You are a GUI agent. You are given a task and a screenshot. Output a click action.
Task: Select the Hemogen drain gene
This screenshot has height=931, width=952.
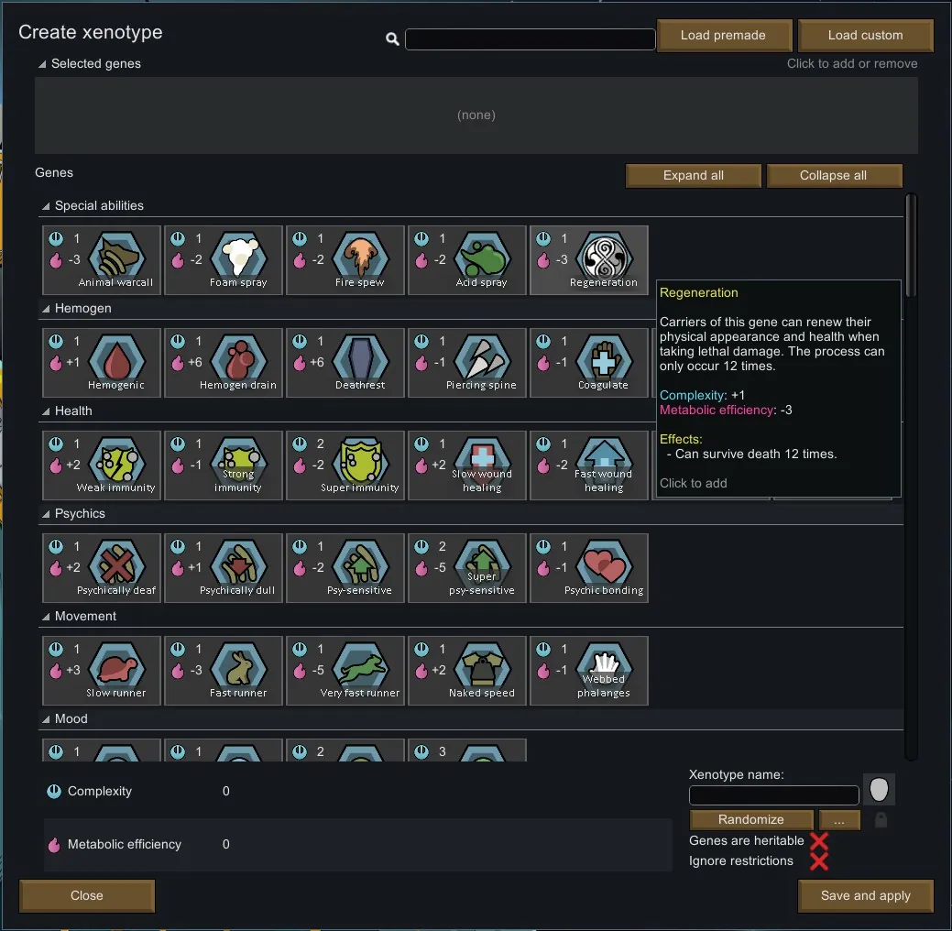(x=224, y=363)
